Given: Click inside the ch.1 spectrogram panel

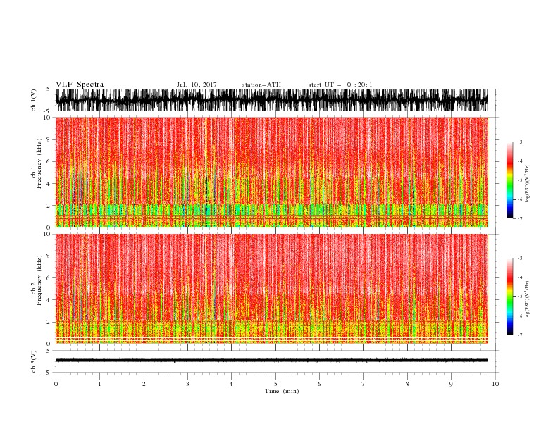Looking at the screenshot, I should click(272, 172).
